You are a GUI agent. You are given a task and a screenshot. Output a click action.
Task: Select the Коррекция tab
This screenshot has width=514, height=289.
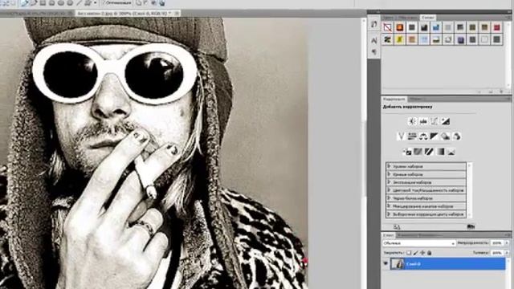coord(394,99)
